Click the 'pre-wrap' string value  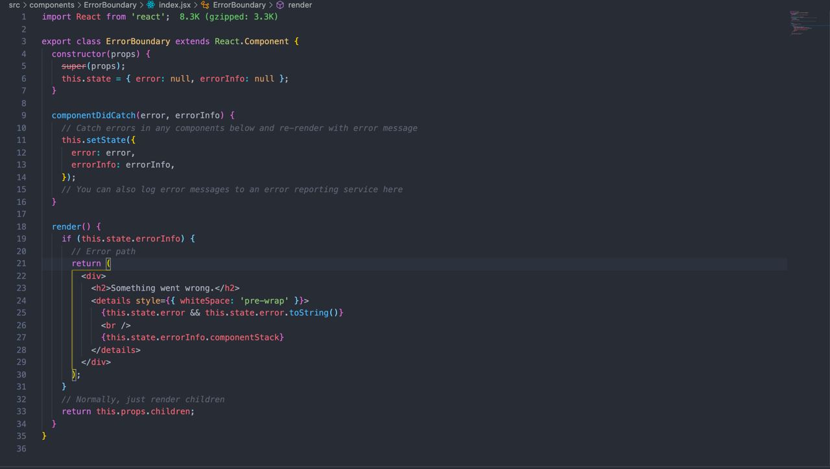[265, 300]
